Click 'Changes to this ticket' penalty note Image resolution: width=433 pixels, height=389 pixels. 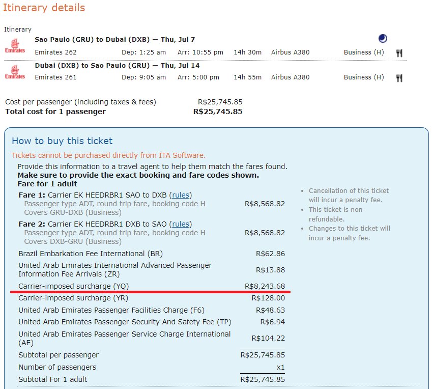(x=350, y=233)
